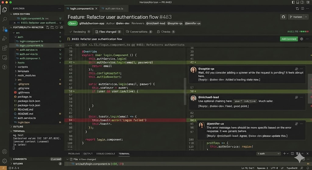The width and height of the screenshot is (312, 170).
Task: Split the editor from the tab bar
Action: pos(303,9)
